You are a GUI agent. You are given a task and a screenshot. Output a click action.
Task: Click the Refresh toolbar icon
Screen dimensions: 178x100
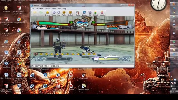coord(41,13)
